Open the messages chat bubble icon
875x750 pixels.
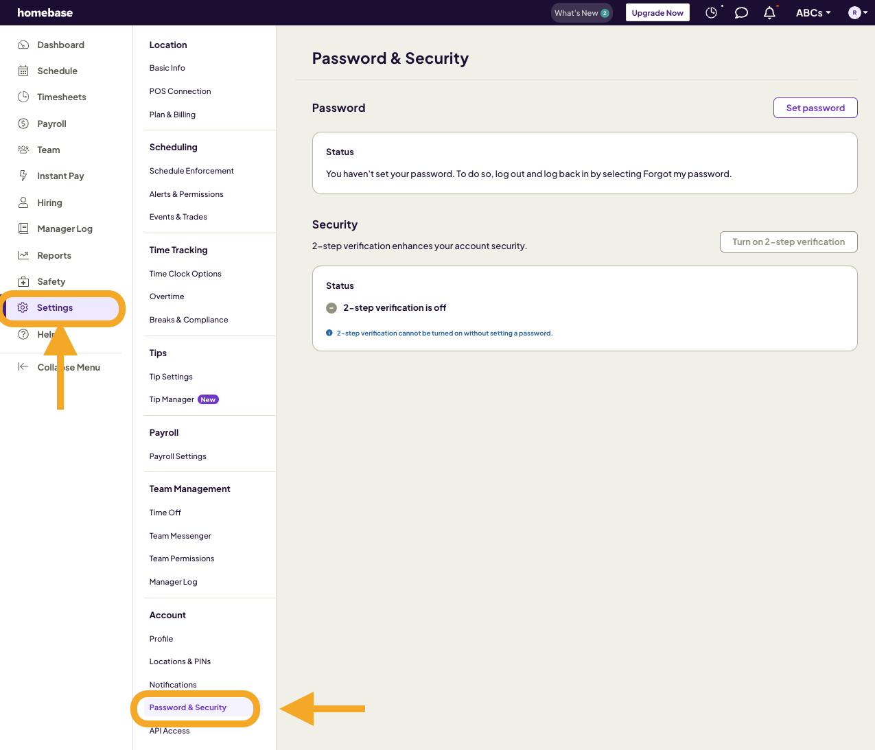click(740, 12)
